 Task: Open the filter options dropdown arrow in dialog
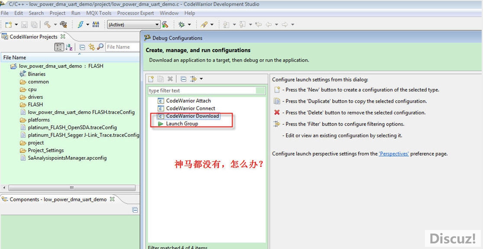coord(201,79)
